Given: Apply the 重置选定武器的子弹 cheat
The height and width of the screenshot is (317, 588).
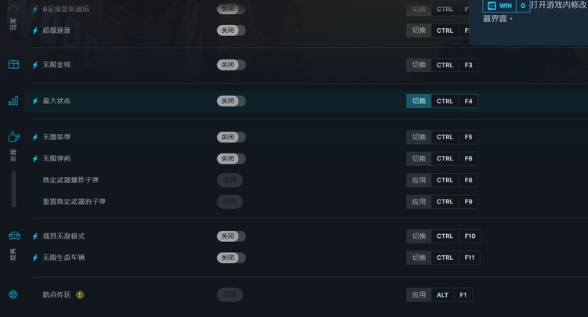Looking at the screenshot, I should pos(230,202).
